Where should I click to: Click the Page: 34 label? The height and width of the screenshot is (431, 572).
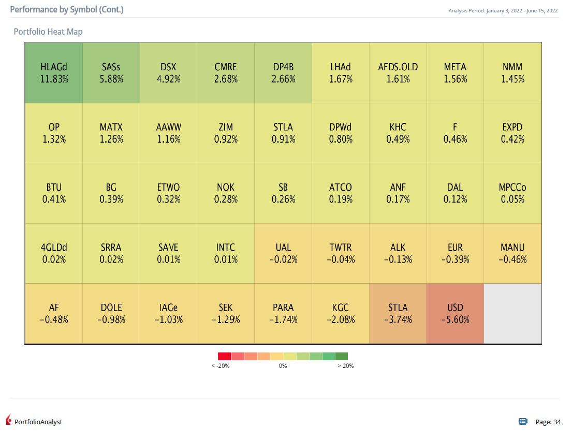(548, 422)
